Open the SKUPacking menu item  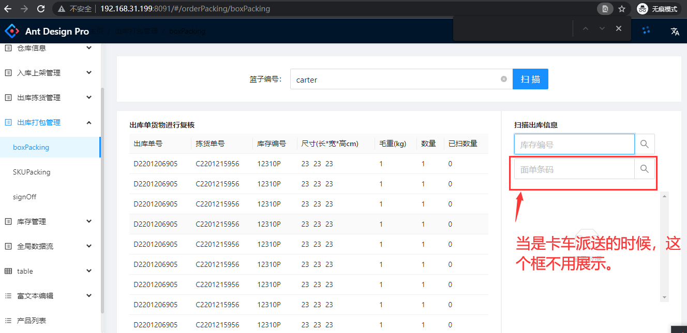pos(32,172)
